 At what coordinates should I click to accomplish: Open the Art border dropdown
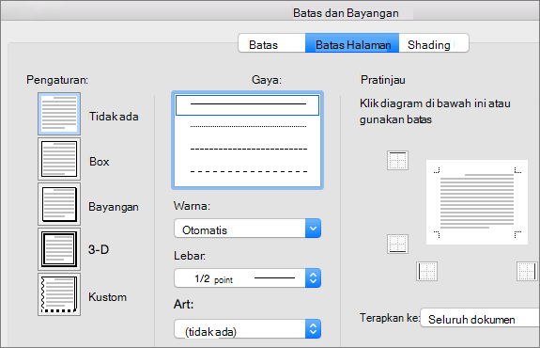point(248,328)
